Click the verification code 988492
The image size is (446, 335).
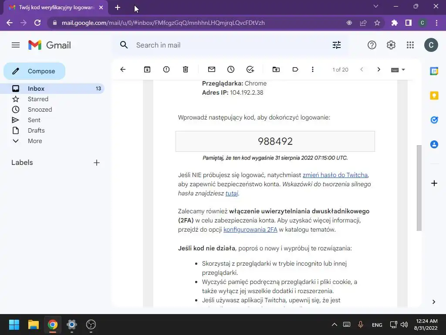click(x=275, y=141)
